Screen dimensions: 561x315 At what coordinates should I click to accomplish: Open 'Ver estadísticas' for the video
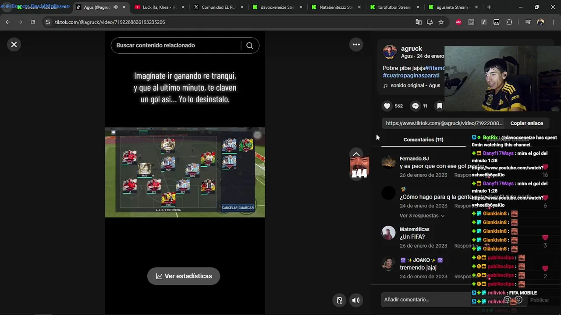tap(183, 276)
